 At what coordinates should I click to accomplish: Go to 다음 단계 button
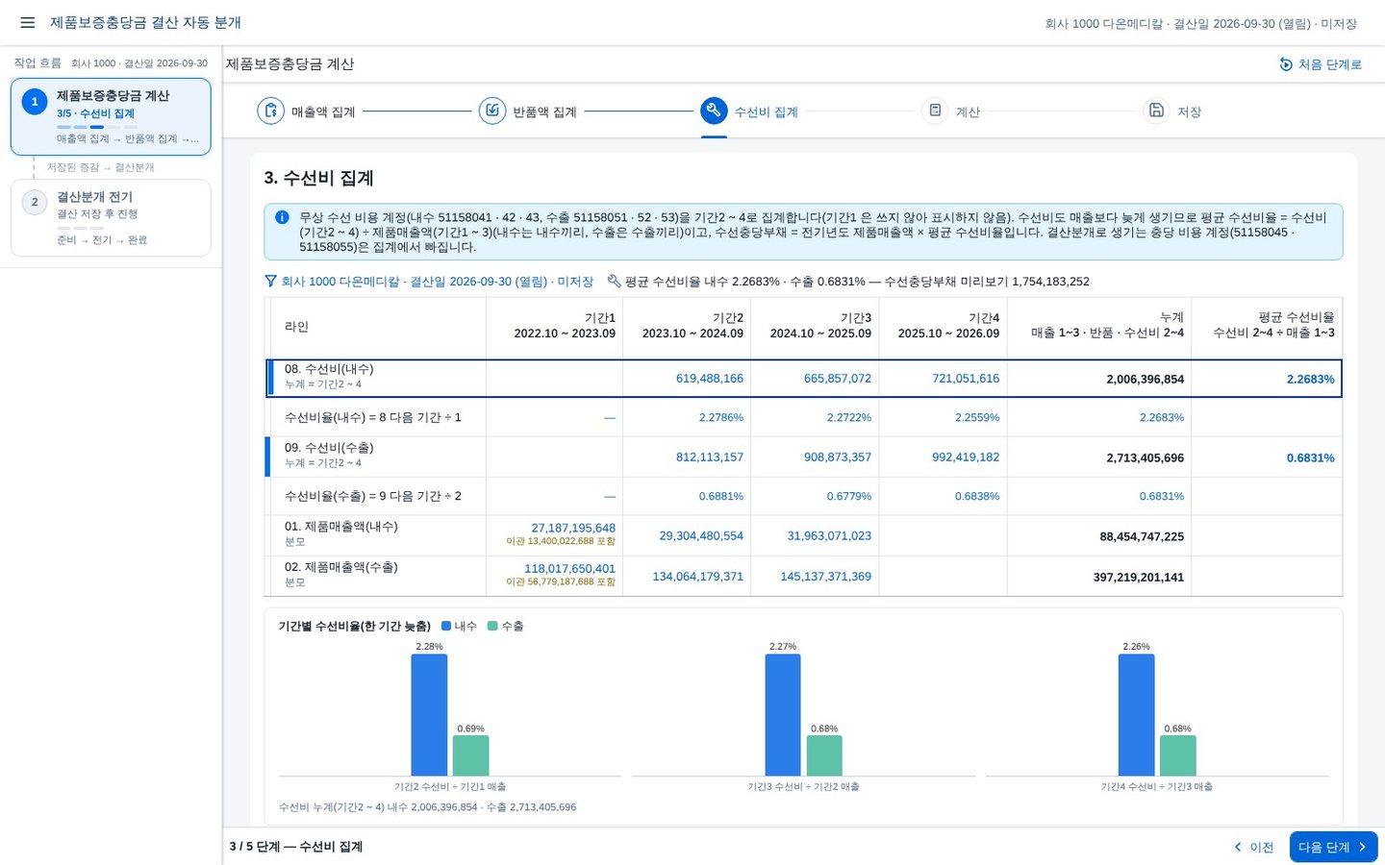pyautogui.click(x=1333, y=847)
